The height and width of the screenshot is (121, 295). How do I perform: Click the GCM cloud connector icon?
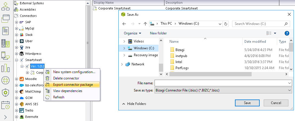[x=22, y=98]
